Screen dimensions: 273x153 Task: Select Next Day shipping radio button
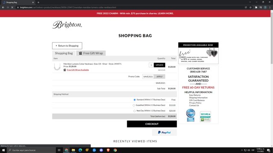coord(134,111)
